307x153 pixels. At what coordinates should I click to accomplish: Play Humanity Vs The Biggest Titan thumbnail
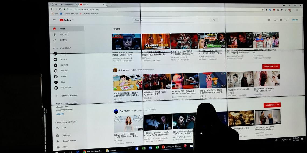click(267, 78)
